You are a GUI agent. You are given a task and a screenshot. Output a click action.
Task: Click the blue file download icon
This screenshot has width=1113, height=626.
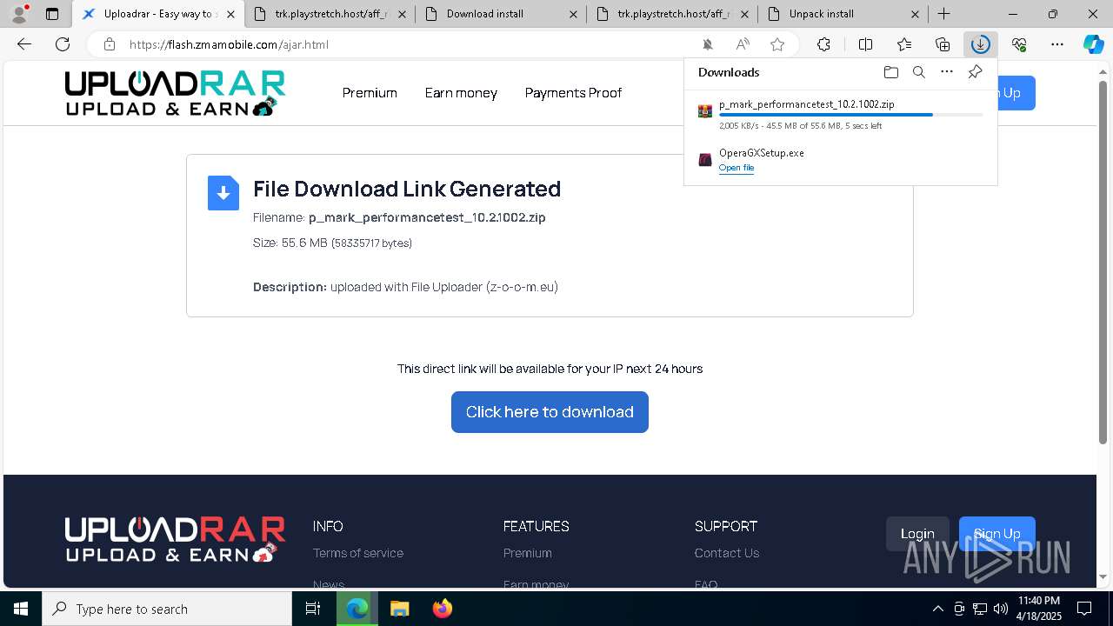tap(223, 193)
